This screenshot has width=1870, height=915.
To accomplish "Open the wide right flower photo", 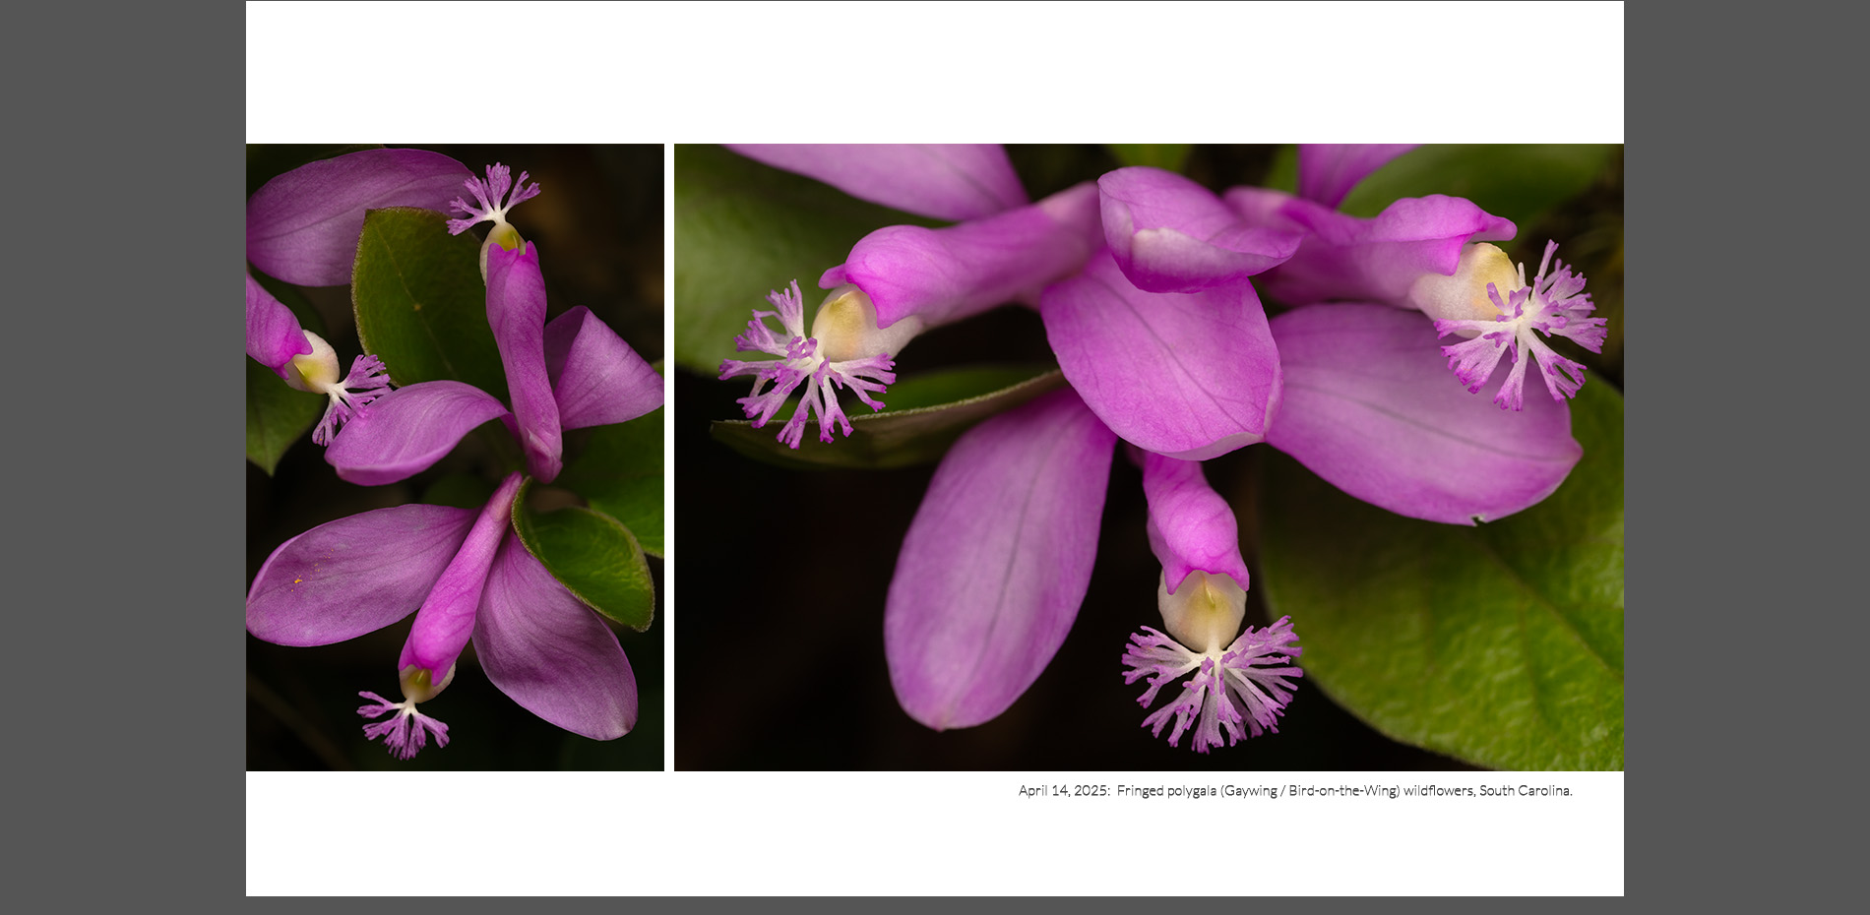I will point(1148,457).
